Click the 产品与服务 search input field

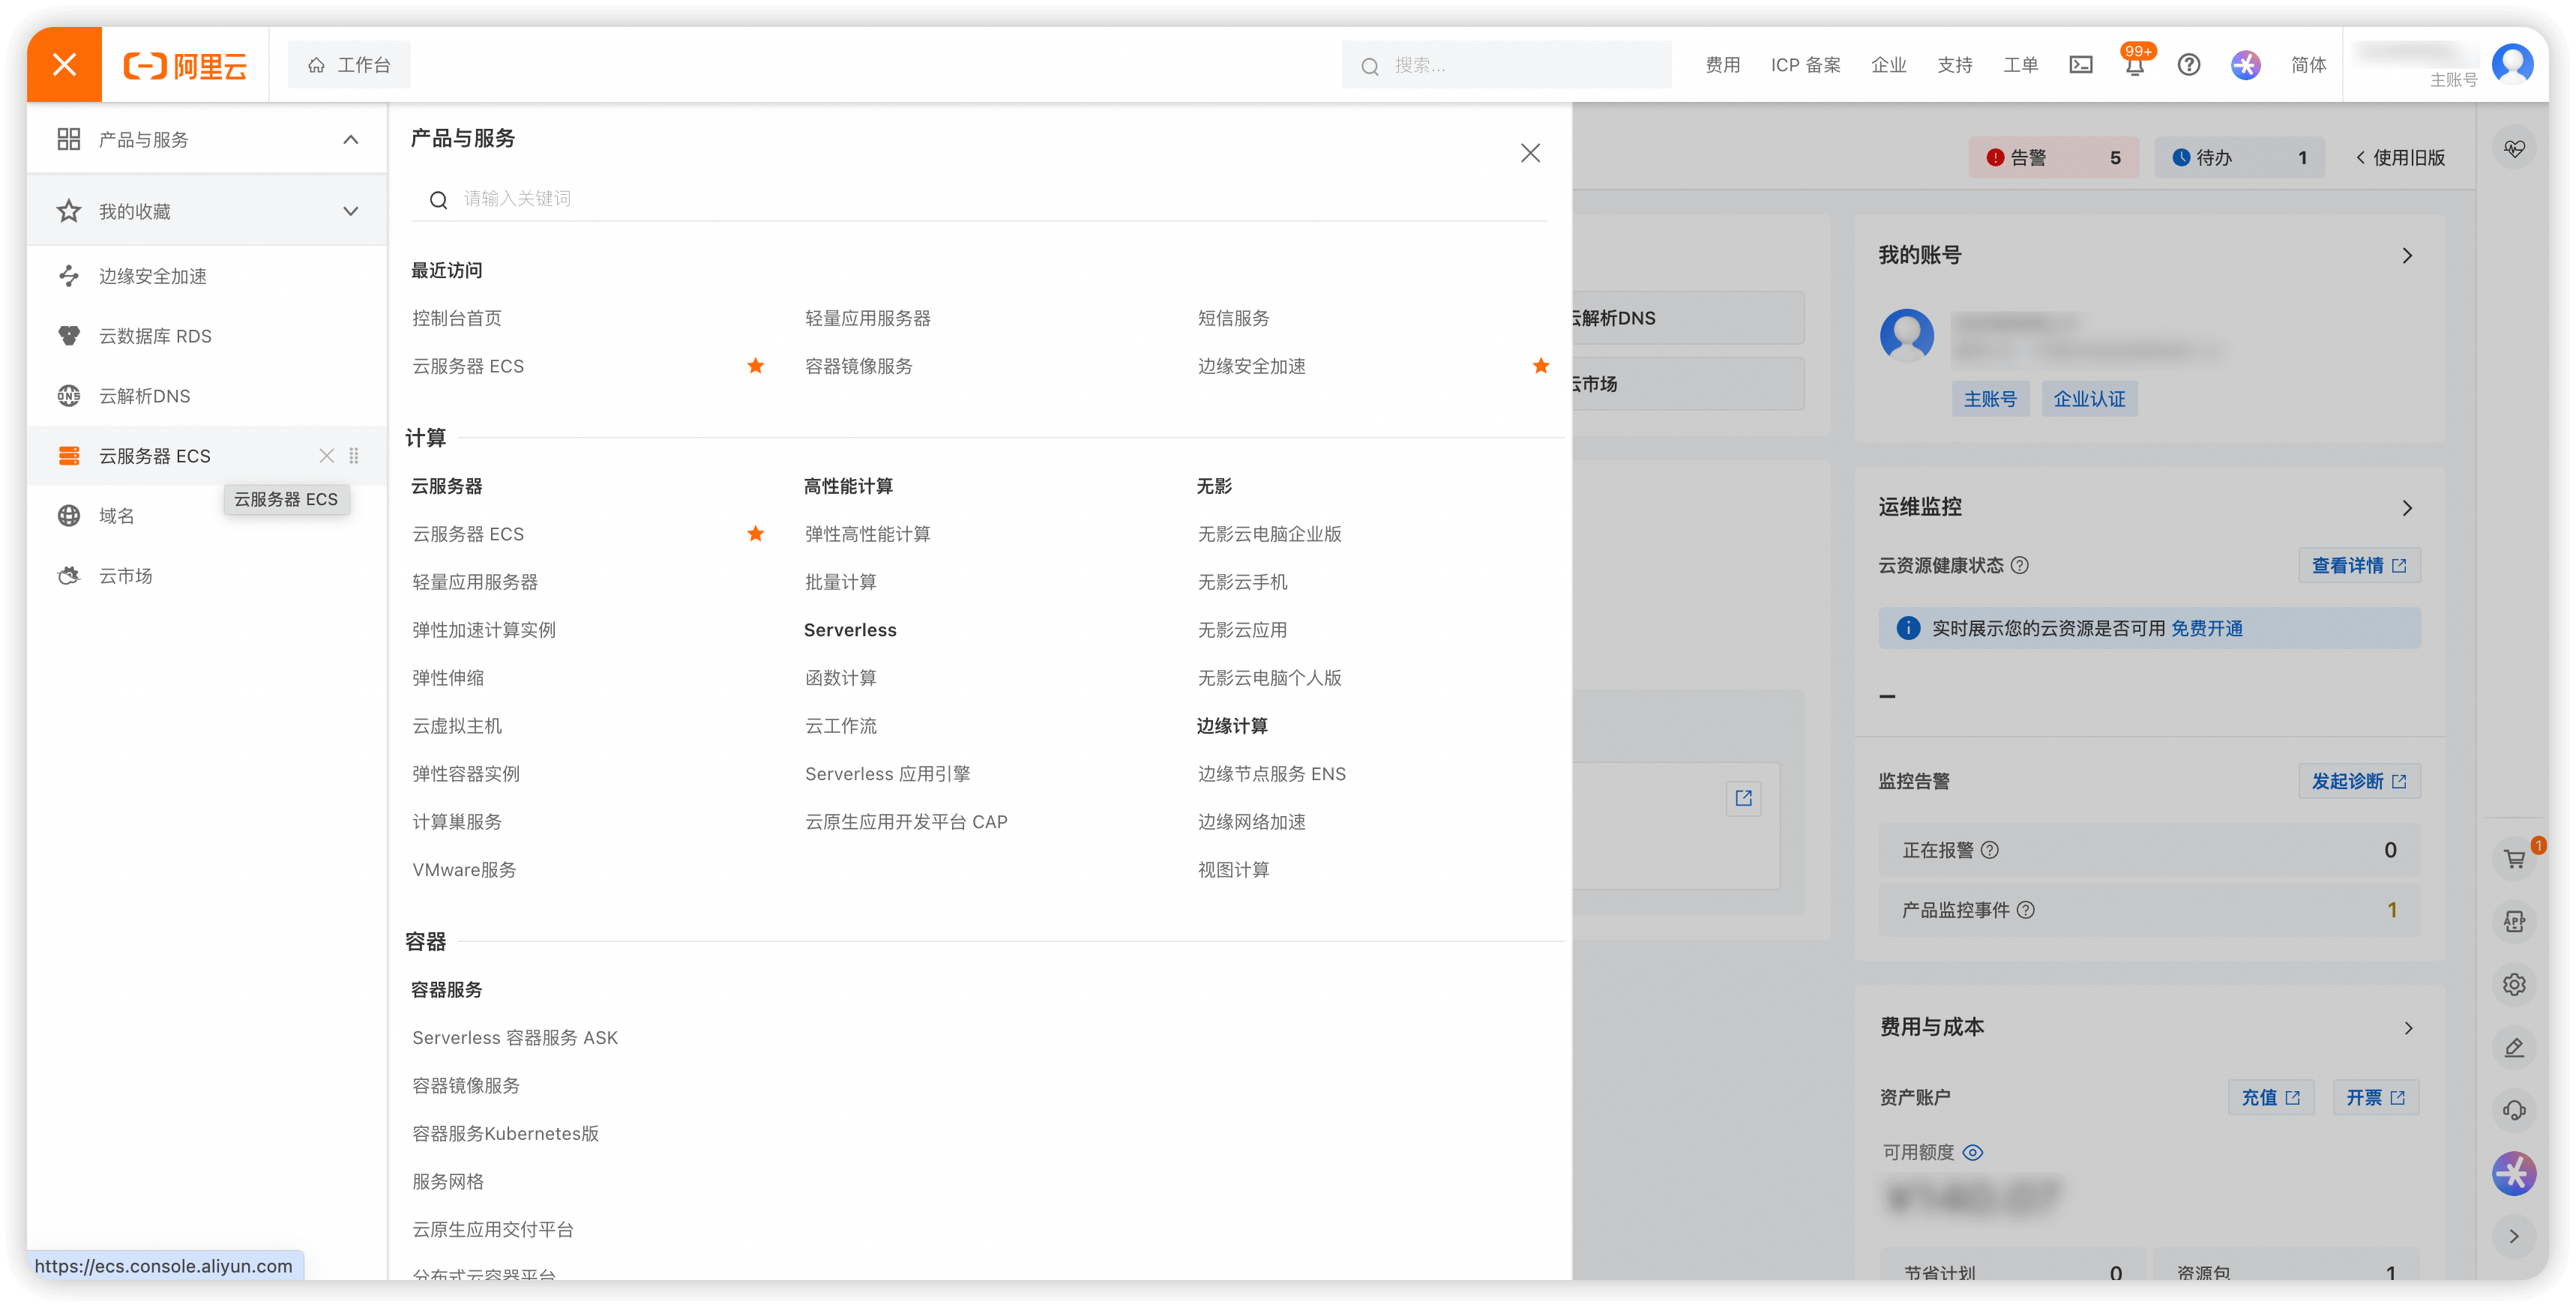pyautogui.click(x=984, y=200)
